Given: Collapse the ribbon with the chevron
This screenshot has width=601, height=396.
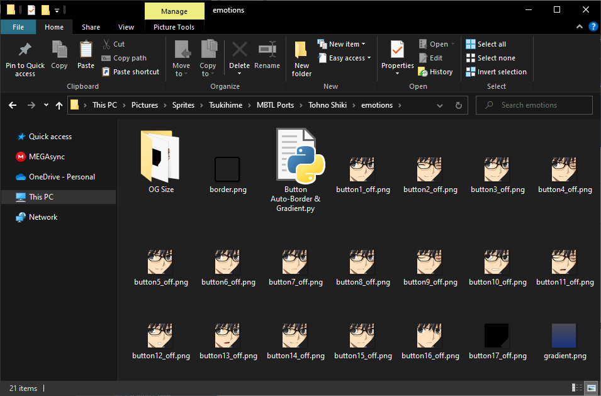Looking at the screenshot, I should coord(580,27).
